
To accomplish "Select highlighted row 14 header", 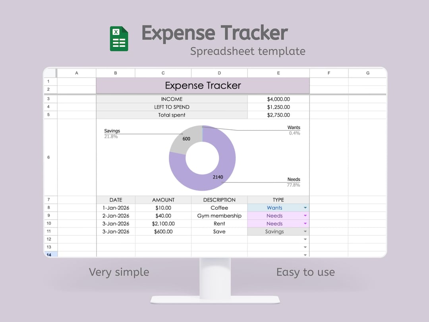I will [50, 254].
